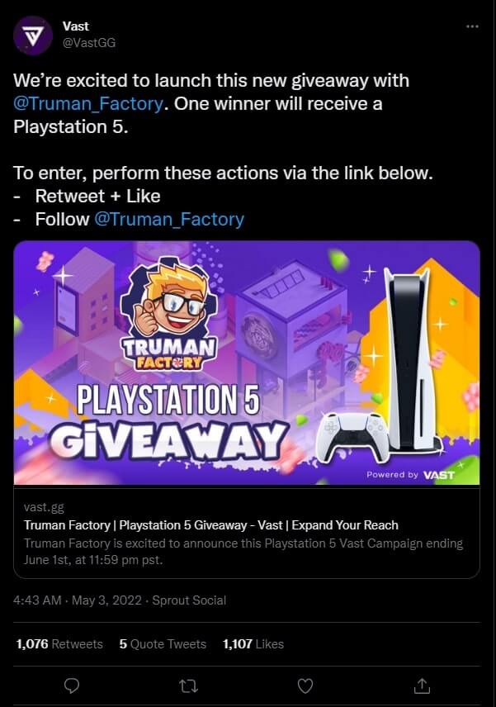The image size is (496, 707).
Task: Open the three-dot more options menu
Action: (x=472, y=26)
